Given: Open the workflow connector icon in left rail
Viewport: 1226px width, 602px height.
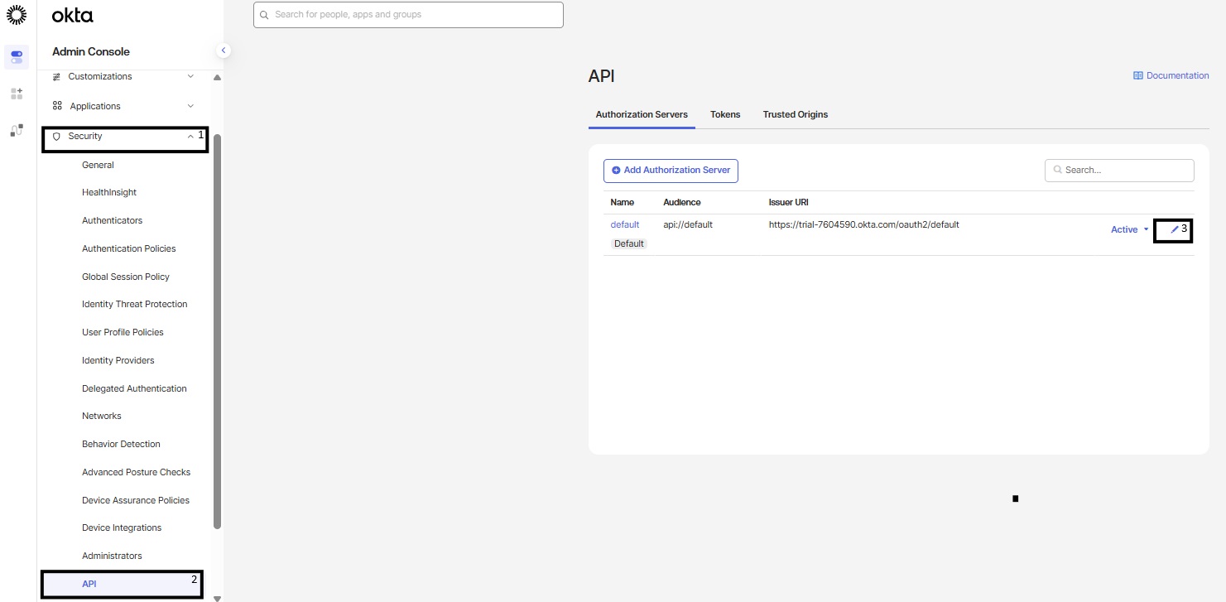Looking at the screenshot, I should click(17, 130).
